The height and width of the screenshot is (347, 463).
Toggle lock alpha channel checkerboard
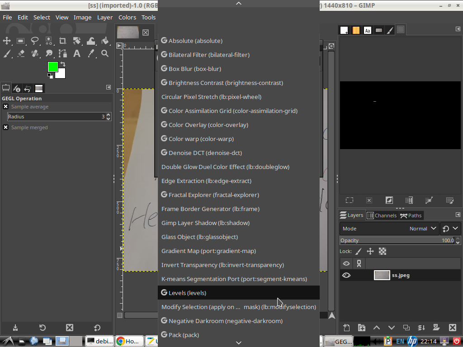tap(383, 251)
